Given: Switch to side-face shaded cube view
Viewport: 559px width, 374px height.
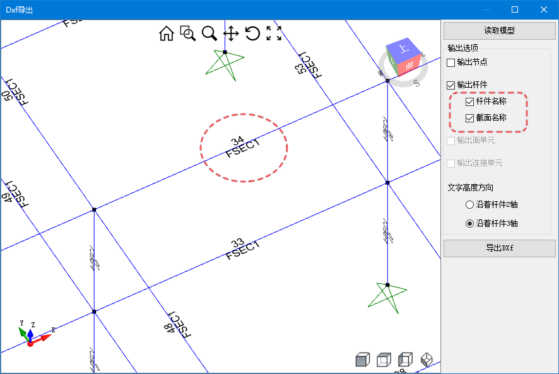Looking at the screenshot, I should [406, 360].
